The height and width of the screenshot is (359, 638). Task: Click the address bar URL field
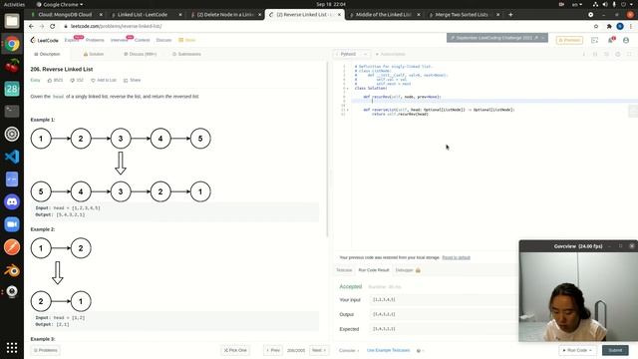[326, 26]
